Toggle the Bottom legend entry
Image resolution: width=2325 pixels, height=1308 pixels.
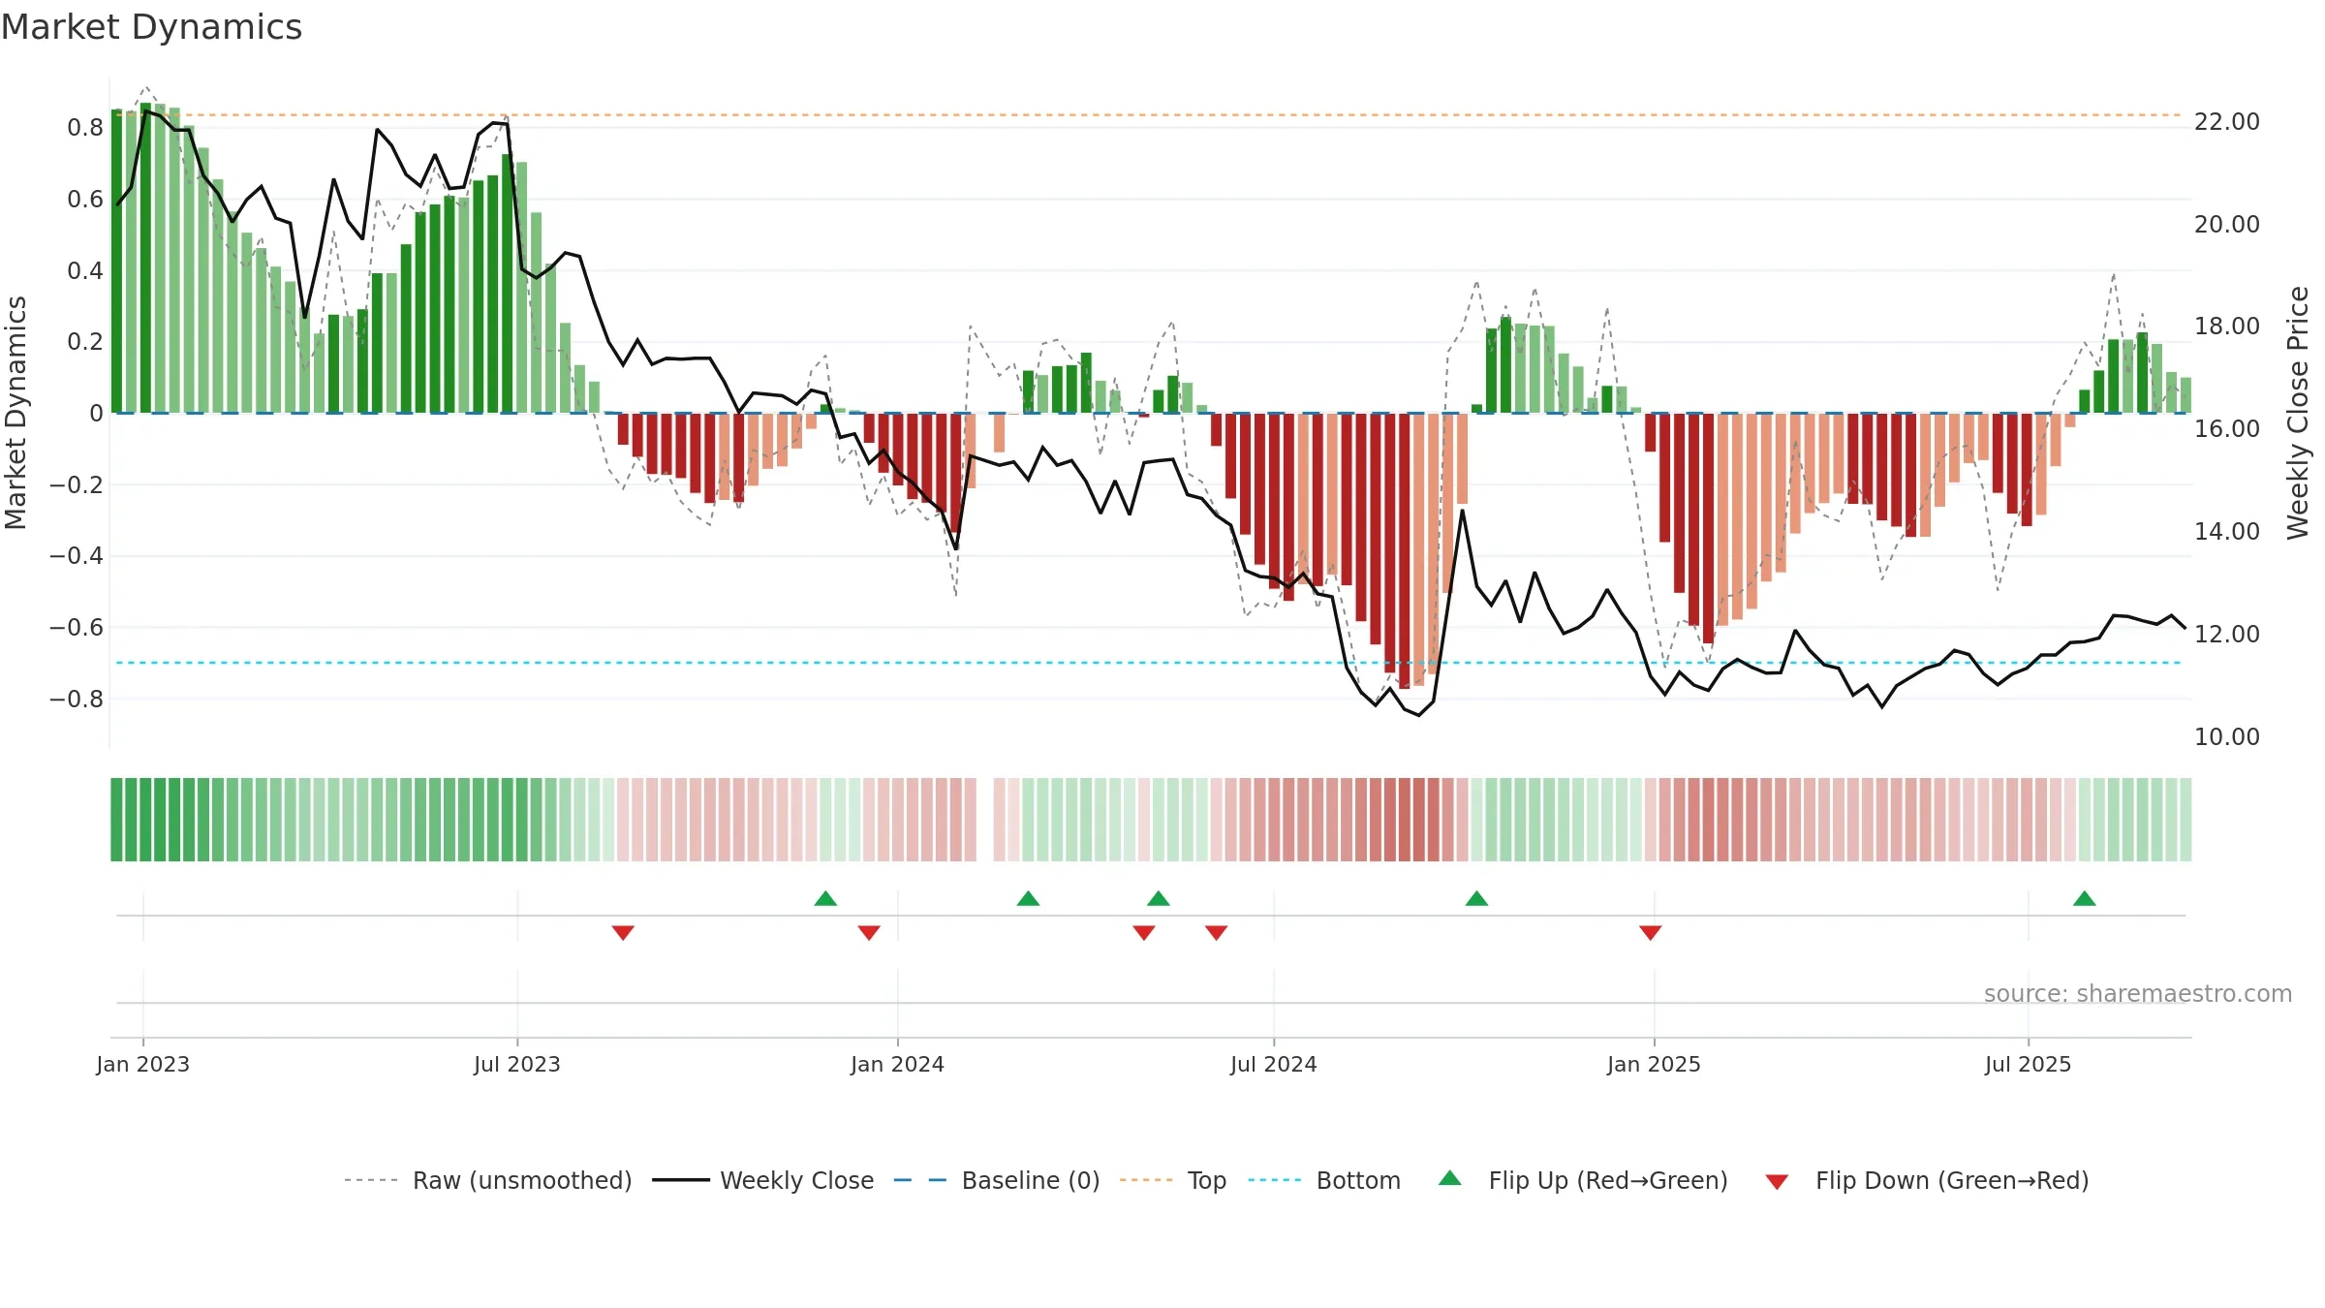point(1324,1180)
